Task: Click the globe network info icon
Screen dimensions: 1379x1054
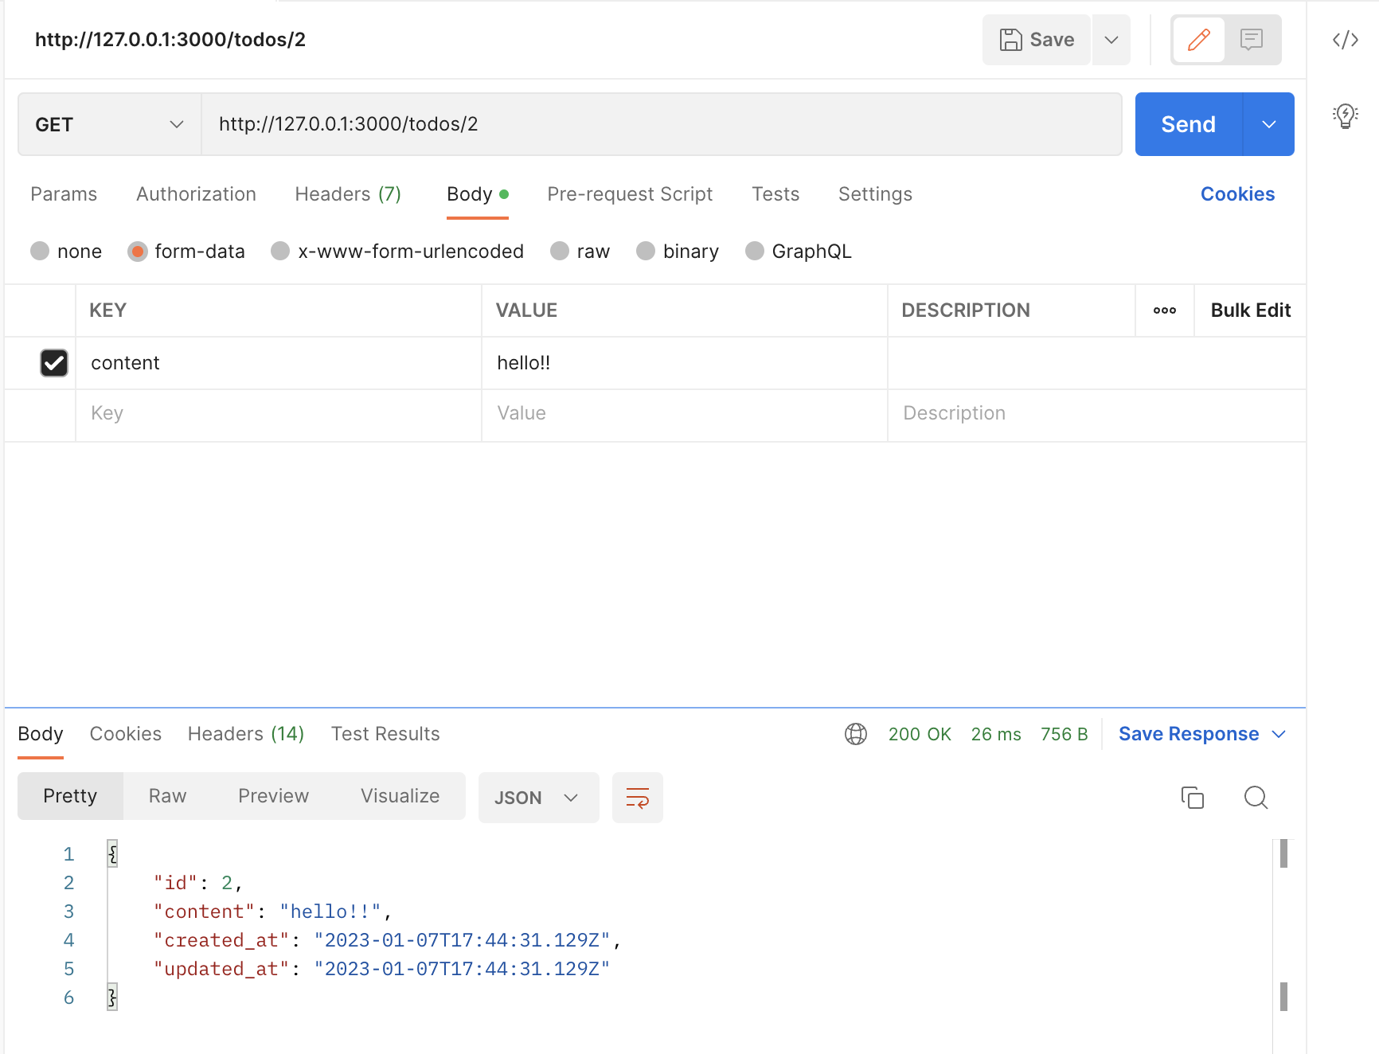Action: coord(855,734)
